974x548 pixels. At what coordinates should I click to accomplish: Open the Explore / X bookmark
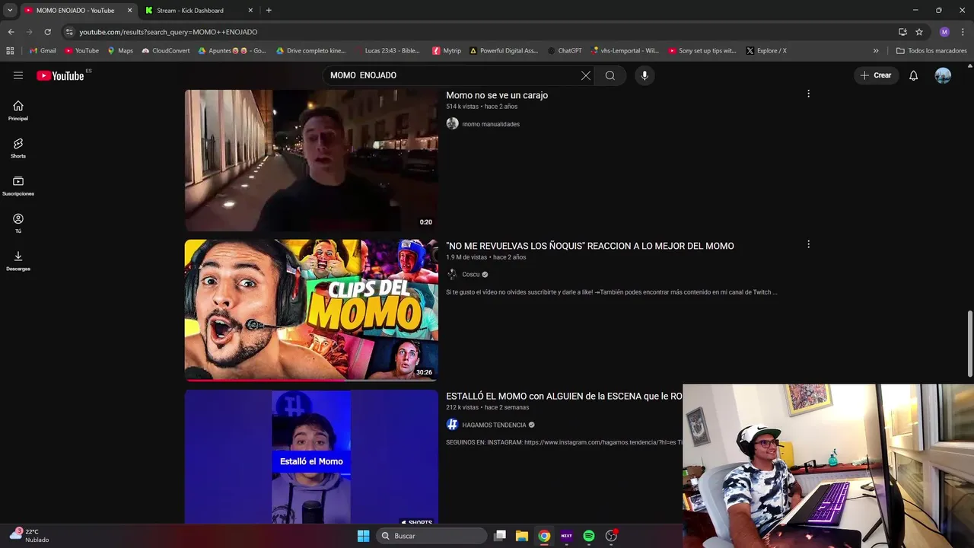pyautogui.click(x=766, y=51)
